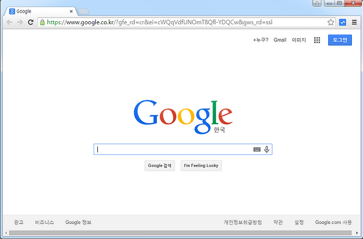Screen dimensions: 363x239
Task: Select the Google tab
Action: pyautogui.click(x=40, y=12)
